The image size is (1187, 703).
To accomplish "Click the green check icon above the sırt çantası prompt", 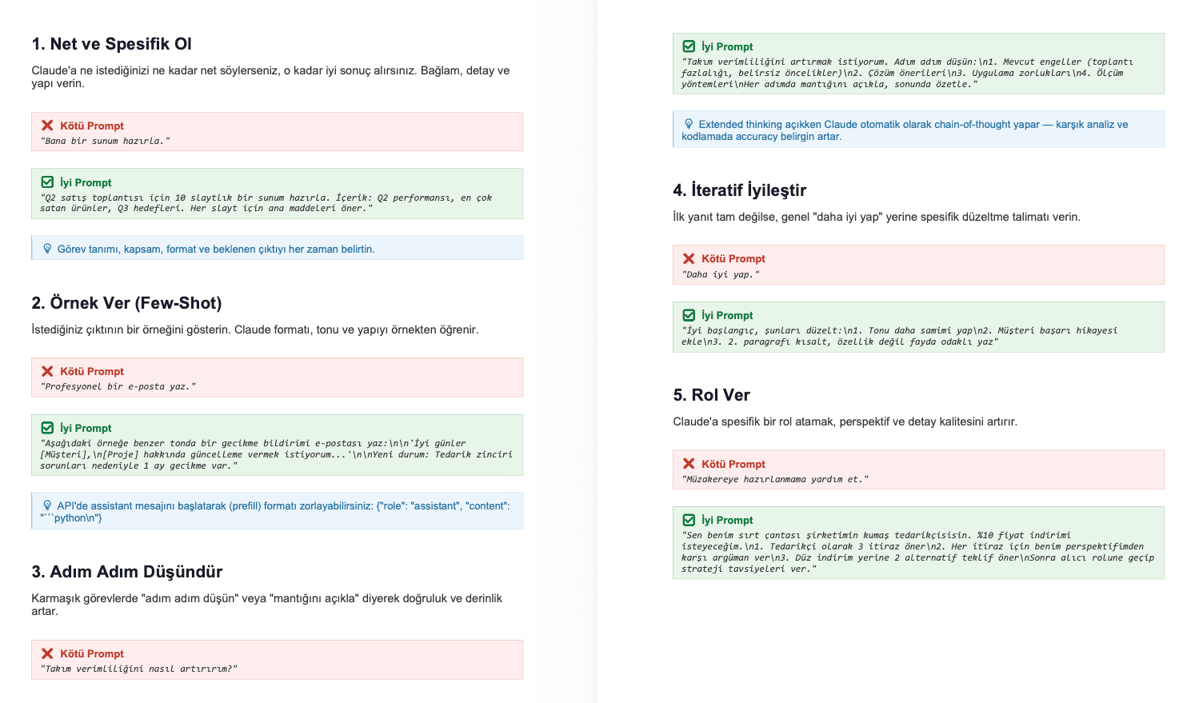I will pyautogui.click(x=689, y=520).
